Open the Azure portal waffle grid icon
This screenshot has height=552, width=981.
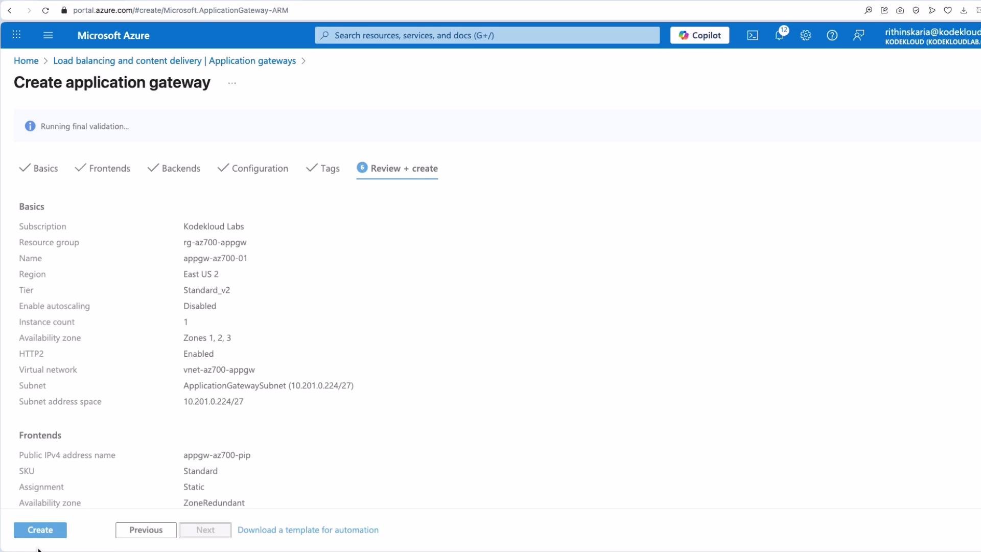click(x=16, y=35)
